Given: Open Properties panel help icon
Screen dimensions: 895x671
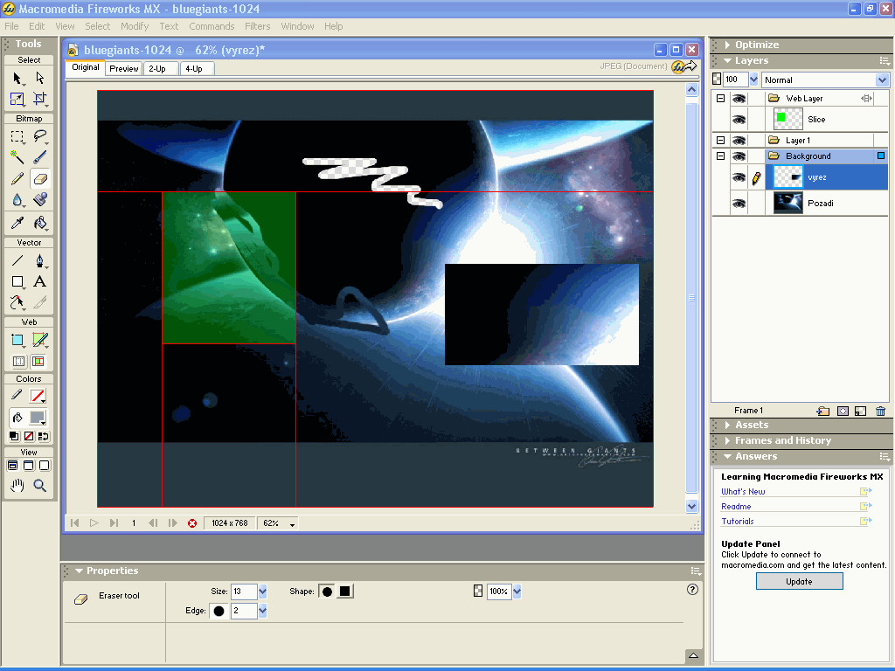Looking at the screenshot, I should (x=692, y=590).
